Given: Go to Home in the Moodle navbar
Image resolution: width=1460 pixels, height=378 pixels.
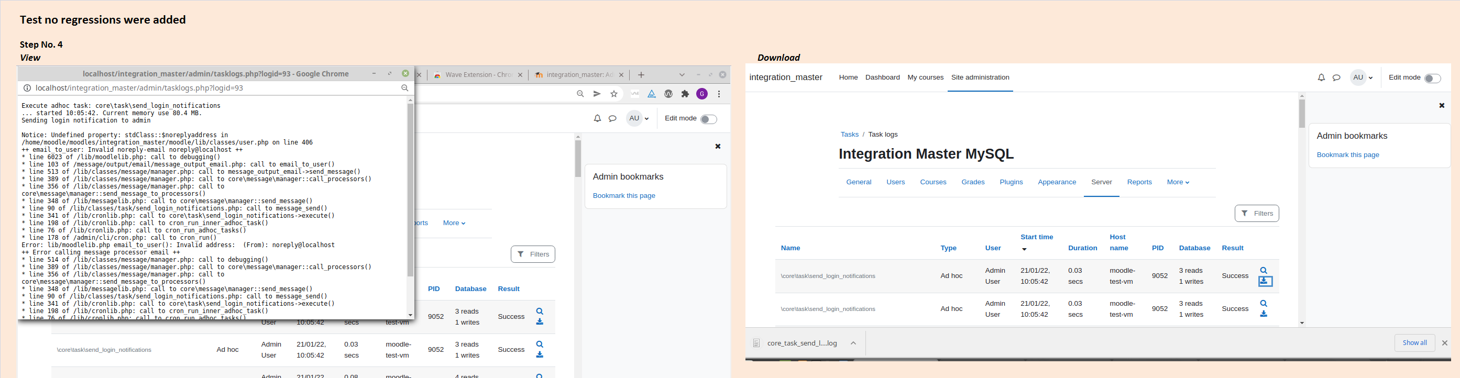Looking at the screenshot, I should coord(848,77).
